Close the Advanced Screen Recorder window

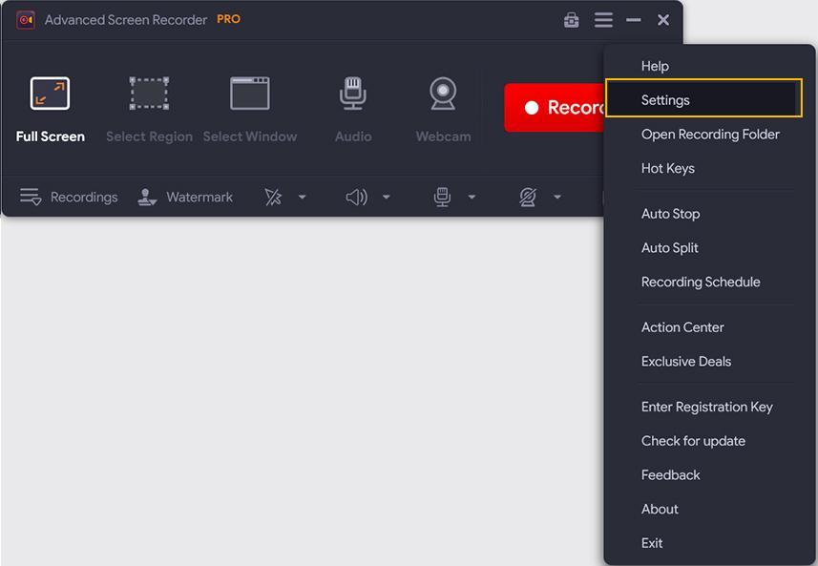coord(663,20)
